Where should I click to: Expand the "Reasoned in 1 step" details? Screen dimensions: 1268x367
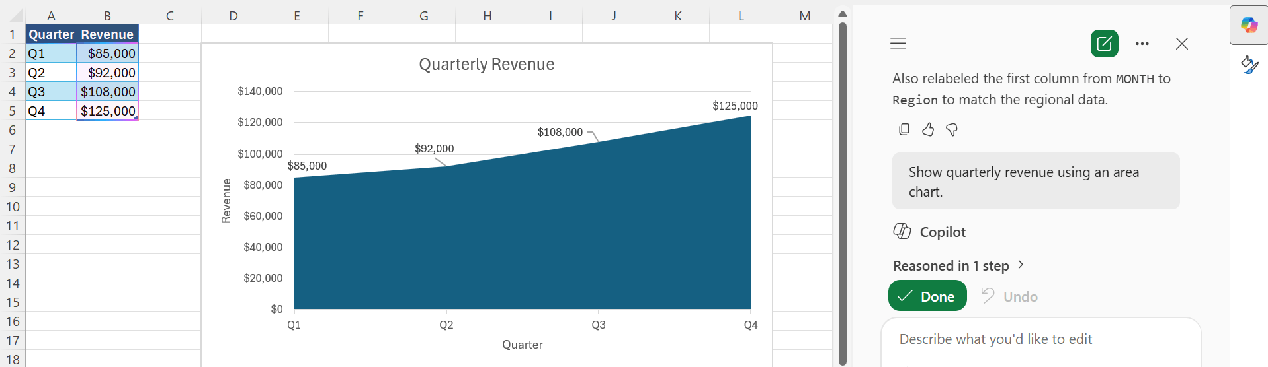coord(958,265)
